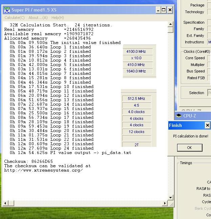The width and height of the screenshot is (211, 219).
Task: Click the vertical scrollbar up arrow
Action: tap(170, 24)
